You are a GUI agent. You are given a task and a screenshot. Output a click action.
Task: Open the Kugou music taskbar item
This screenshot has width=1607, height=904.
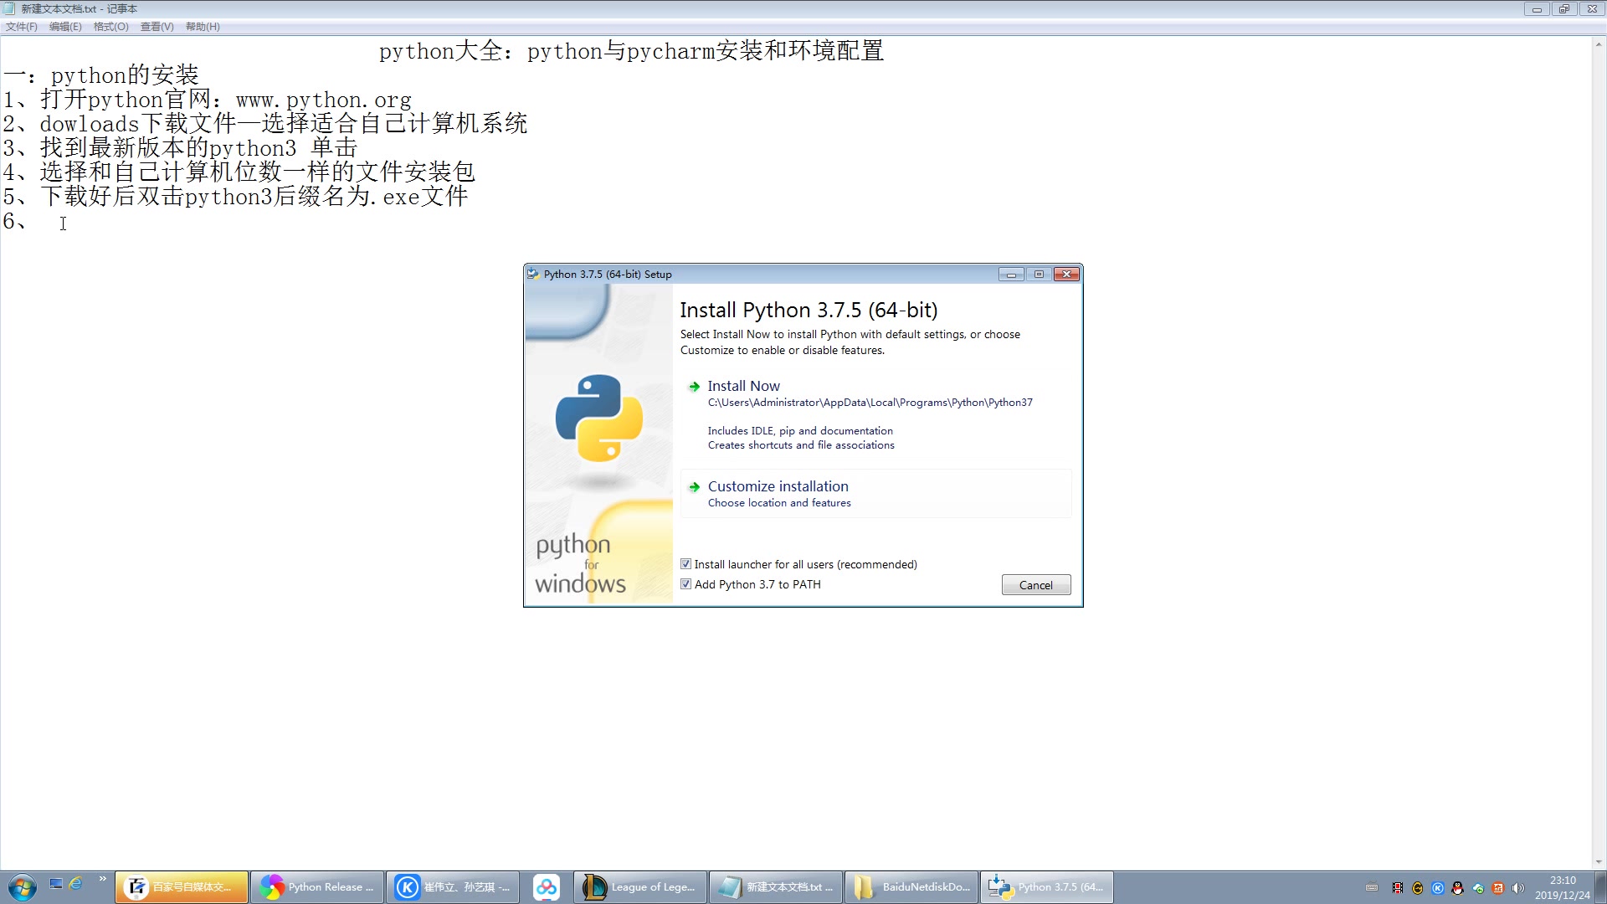[x=453, y=887]
